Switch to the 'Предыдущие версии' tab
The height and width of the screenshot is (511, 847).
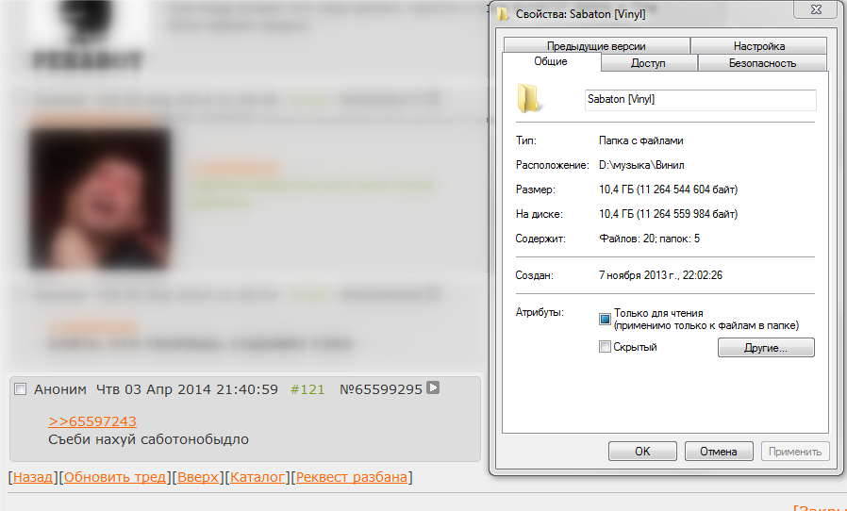[596, 46]
